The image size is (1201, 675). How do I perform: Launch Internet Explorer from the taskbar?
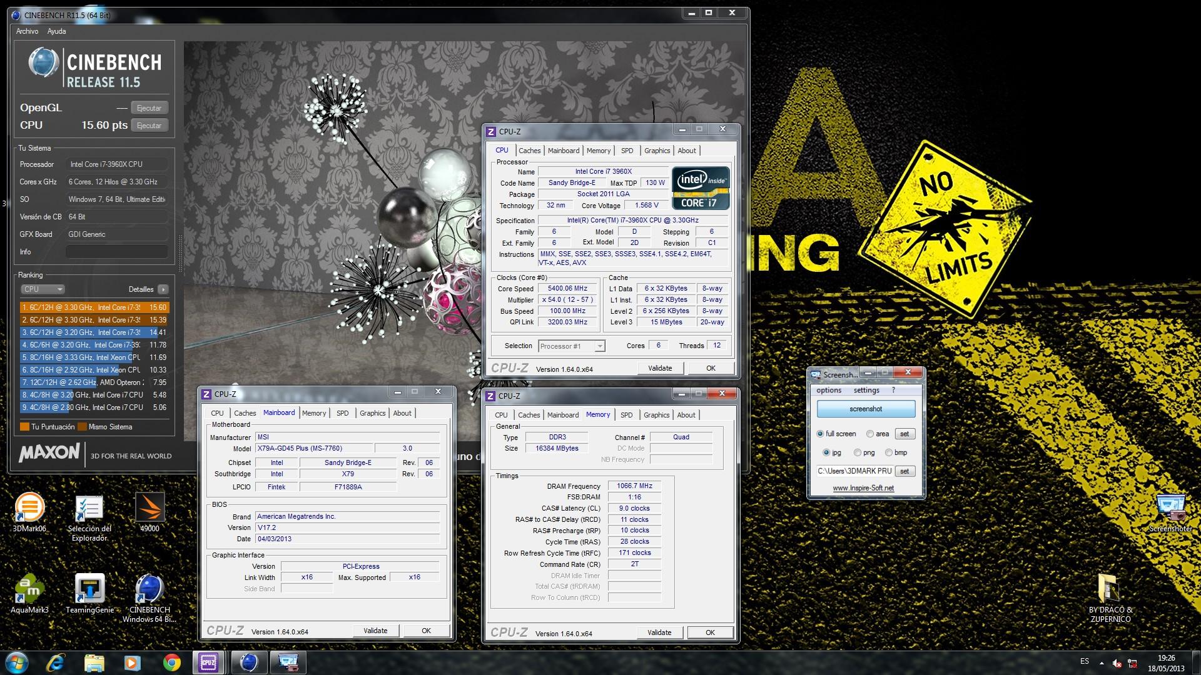point(56,662)
